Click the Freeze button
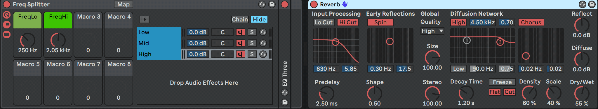The image size is (598, 109). pyautogui.click(x=502, y=82)
